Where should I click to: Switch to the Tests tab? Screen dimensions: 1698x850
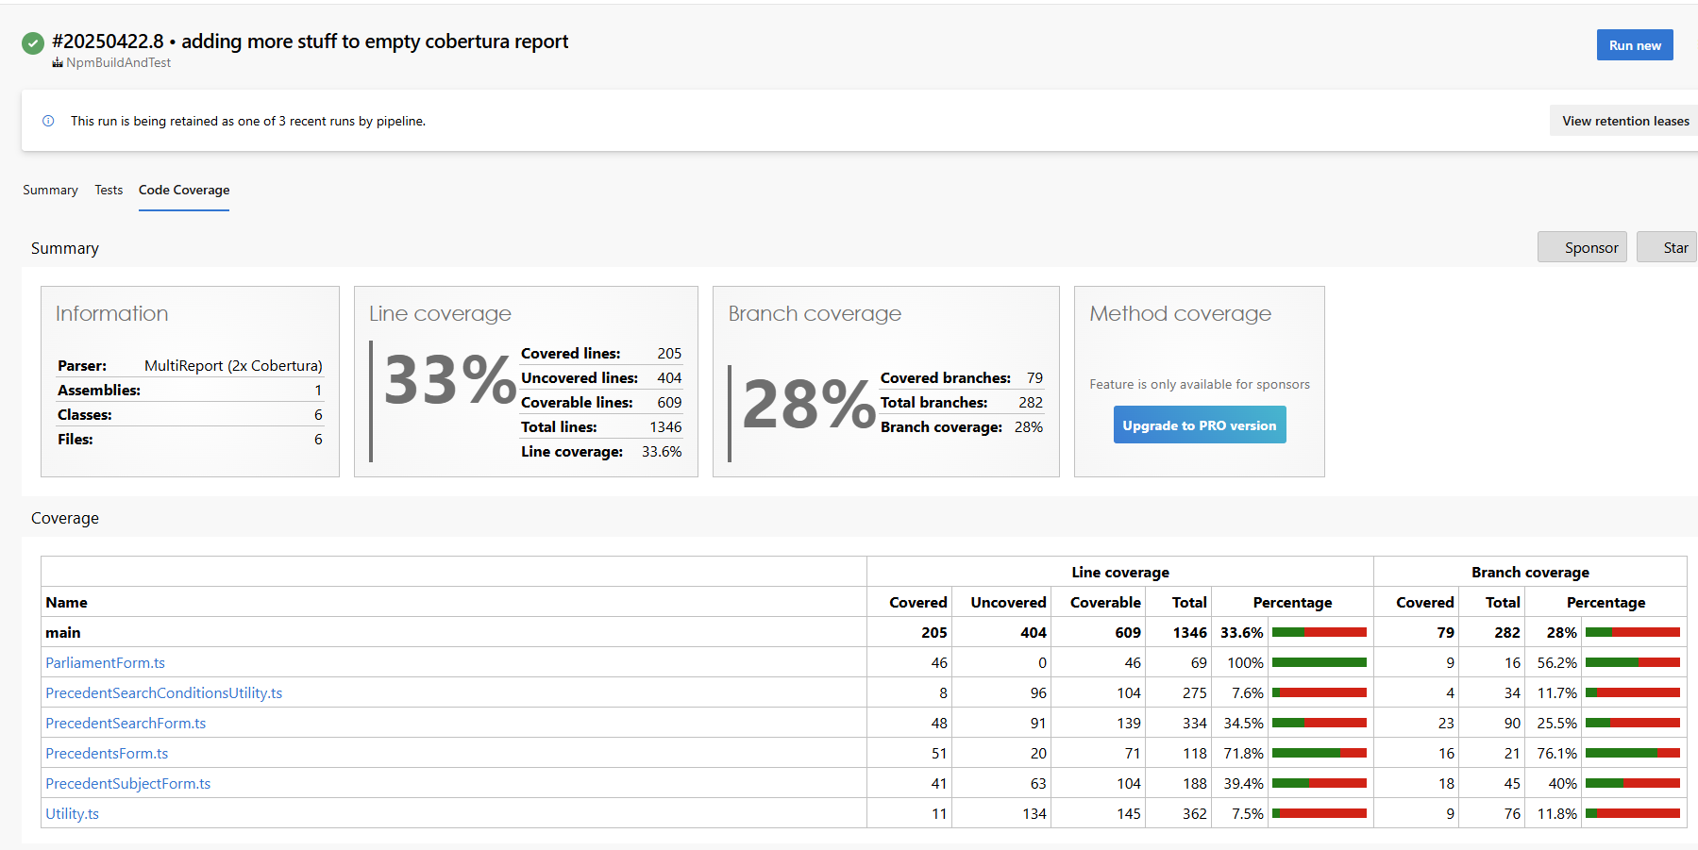tap(108, 190)
